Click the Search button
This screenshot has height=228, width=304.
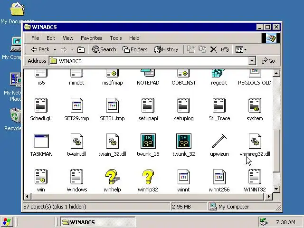[104, 49]
